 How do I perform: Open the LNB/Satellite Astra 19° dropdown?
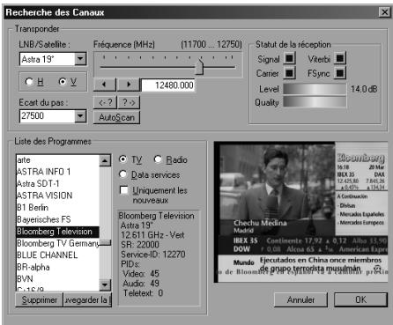[80, 59]
